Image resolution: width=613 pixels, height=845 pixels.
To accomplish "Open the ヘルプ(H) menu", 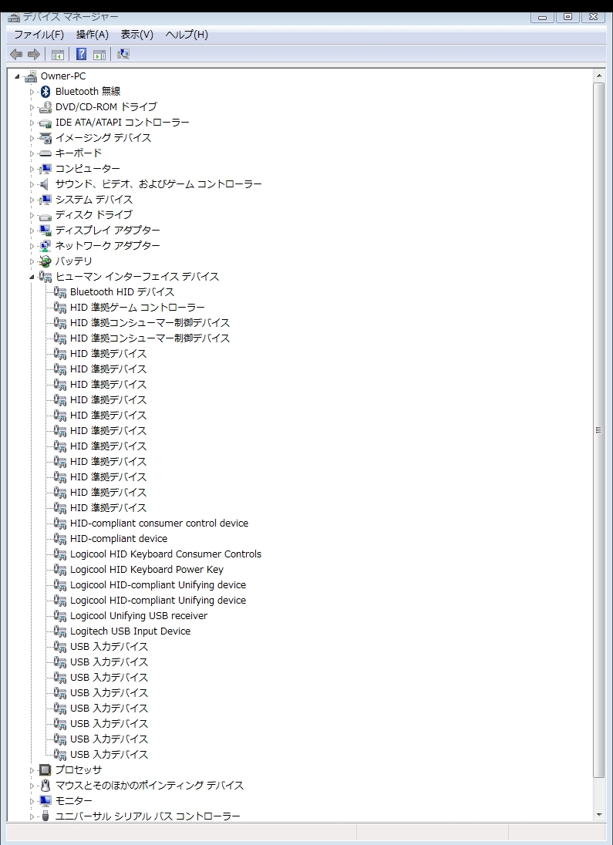I will point(187,35).
